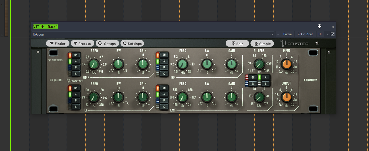Close the VST N4 window
The width and height of the screenshot is (369, 151).
[x=333, y=27]
